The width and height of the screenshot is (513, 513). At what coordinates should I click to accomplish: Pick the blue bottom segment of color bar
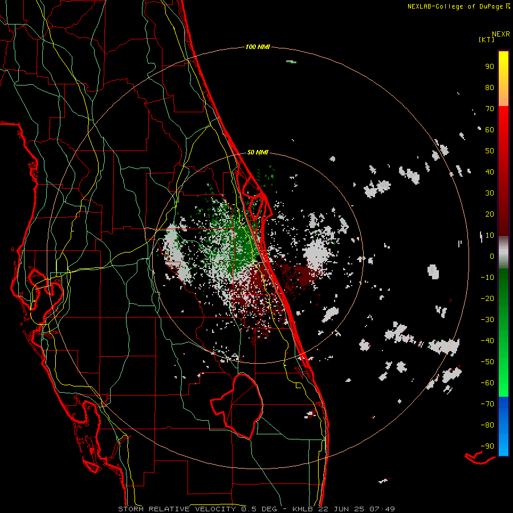click(x=503, y=426)
